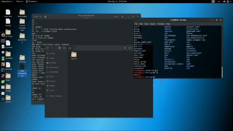The image size is (233, 131).
Task: Toggle list view in Files toolbar
Action: coord(130,48)
